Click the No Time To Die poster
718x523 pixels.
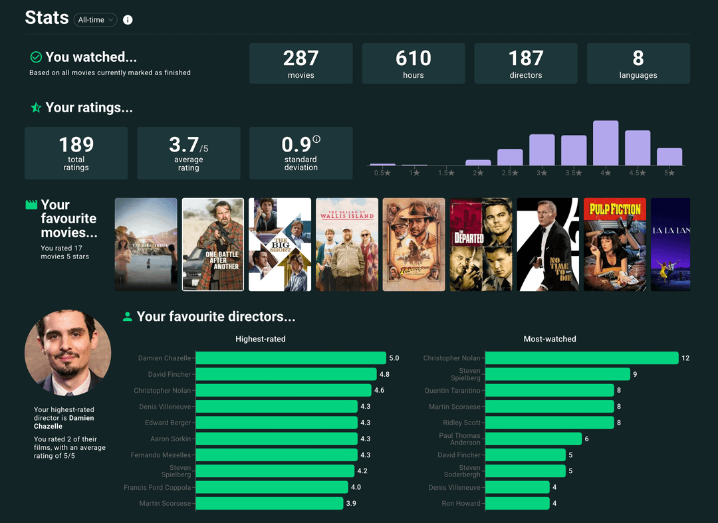pyautogui.click(x=548, y=245)
